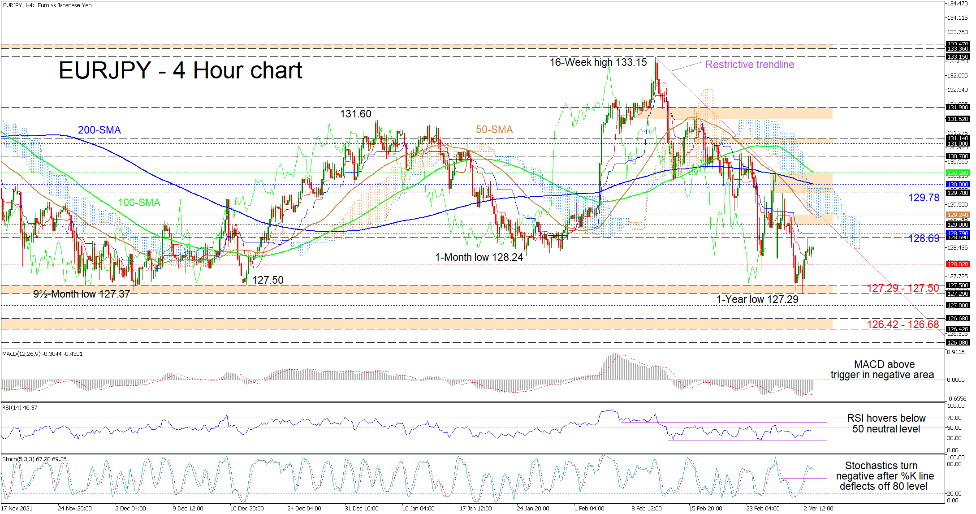This screenshot has height=514, width=976.
Task: Click the RSI(14) indicator header
Action: click(20, 408)
